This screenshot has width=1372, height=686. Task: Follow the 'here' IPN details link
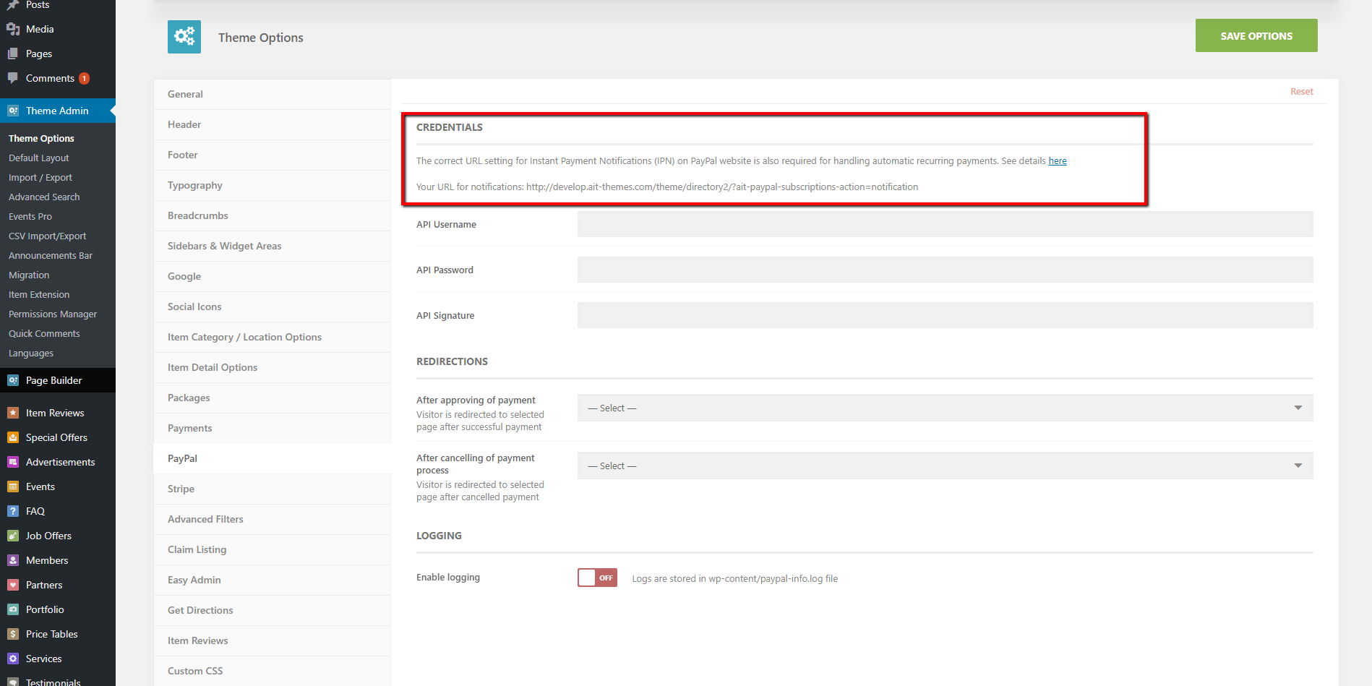[1058, 161]
